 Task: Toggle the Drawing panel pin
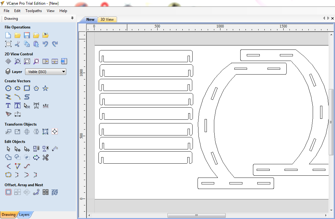(72, 19)
